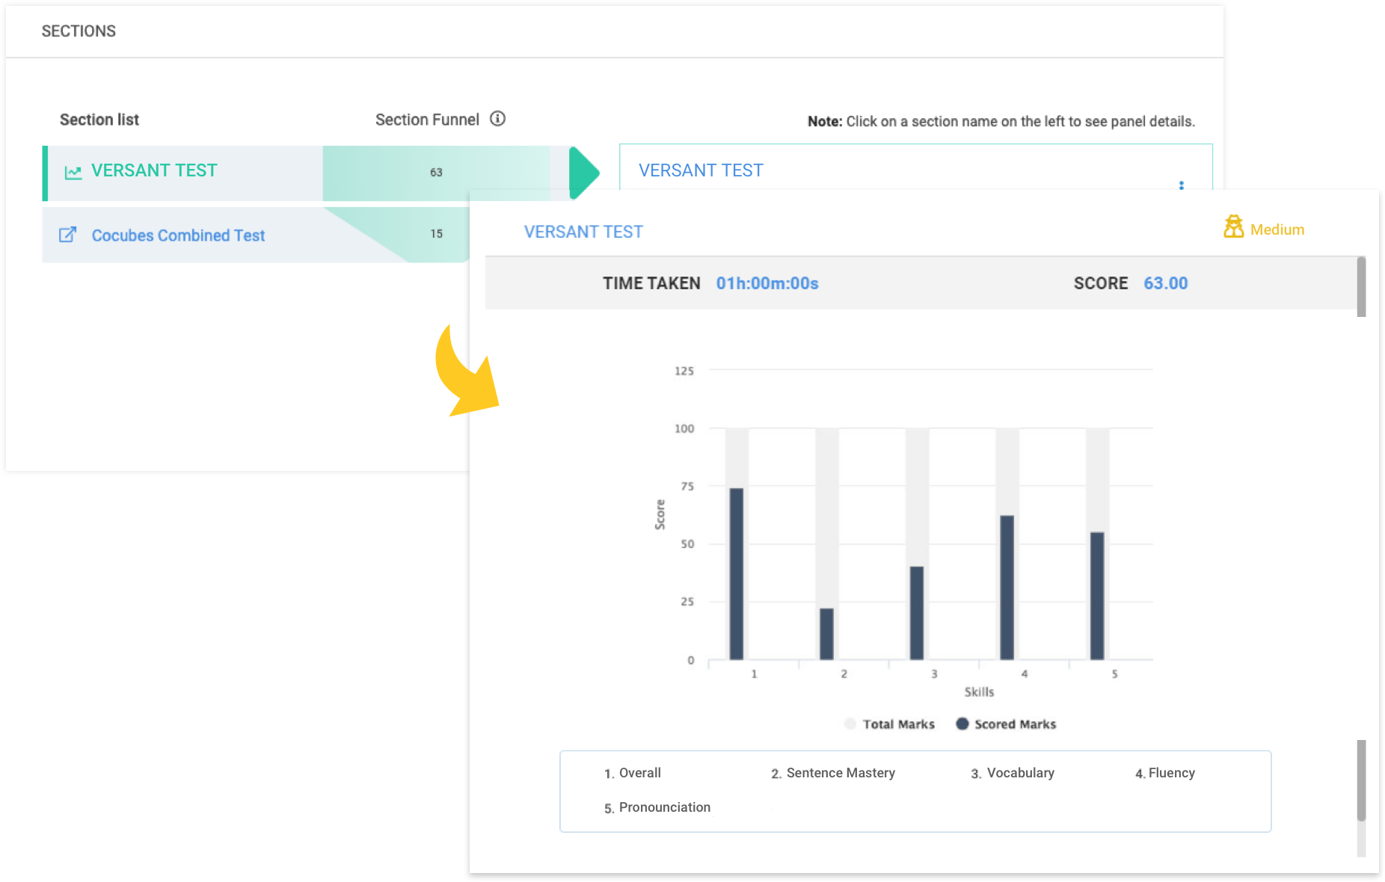Click the upper popup scrollbar thumb
This screenshot has height=882, width=1385.
click(x=1361, y=286)
